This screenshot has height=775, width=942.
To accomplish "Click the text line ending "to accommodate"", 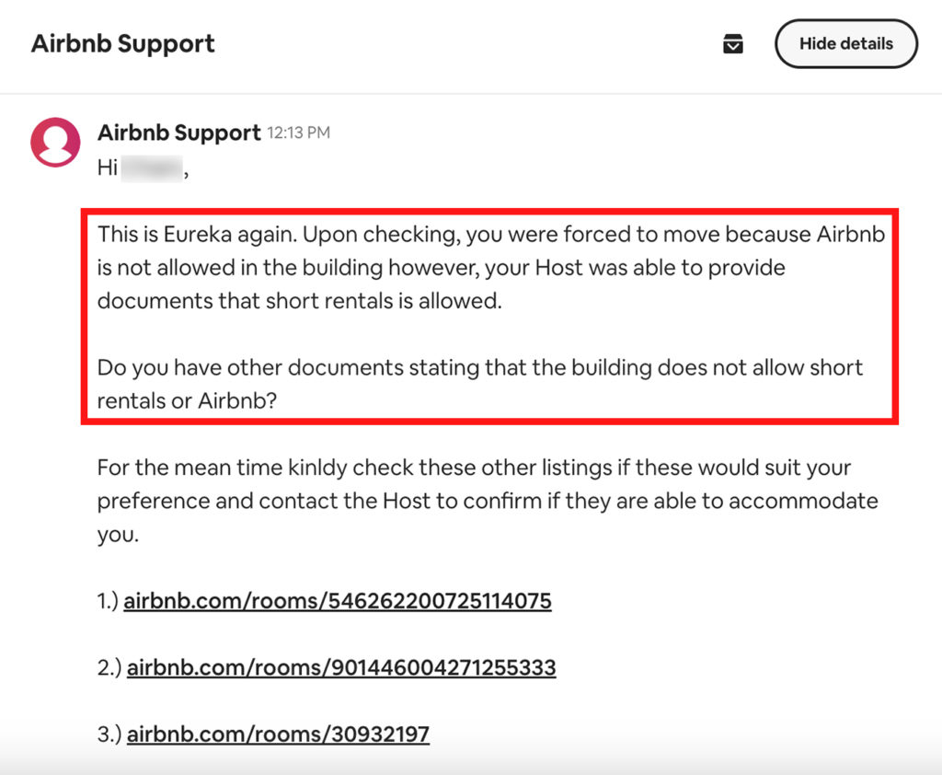I will point(487,502).
